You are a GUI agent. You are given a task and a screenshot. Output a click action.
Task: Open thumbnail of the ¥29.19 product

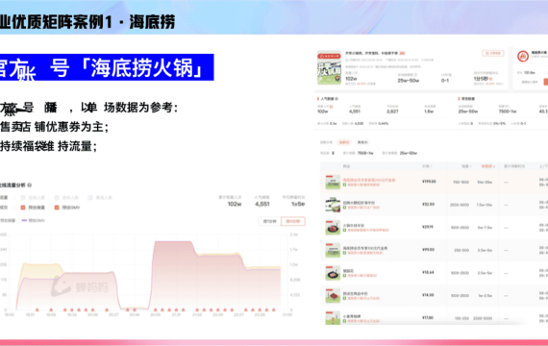tap(333, 228)
